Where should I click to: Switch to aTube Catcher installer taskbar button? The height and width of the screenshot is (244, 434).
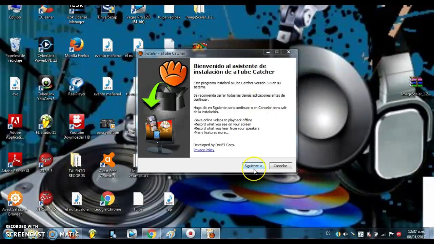[x=211, y=234]
